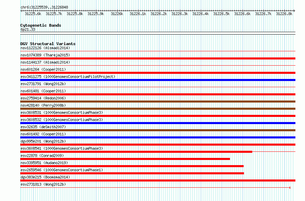Select the nsv601481 (Cooper2011) red bar
Image resolution: width=305 pixels, height=201 pixels.
click(158, 94)
